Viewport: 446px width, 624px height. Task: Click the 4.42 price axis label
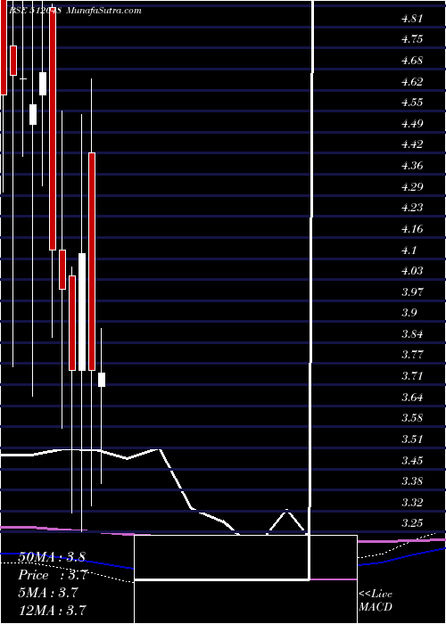coord(412,144)
